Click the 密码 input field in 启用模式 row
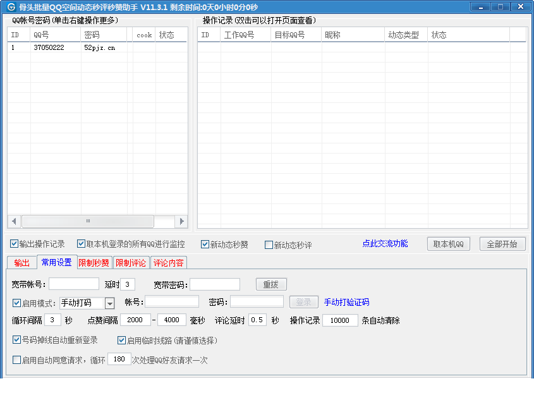The width and height of the screenshot is (534, 393). (257, 301)
